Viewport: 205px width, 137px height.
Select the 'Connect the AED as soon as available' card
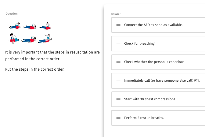[x=158, y=25]
